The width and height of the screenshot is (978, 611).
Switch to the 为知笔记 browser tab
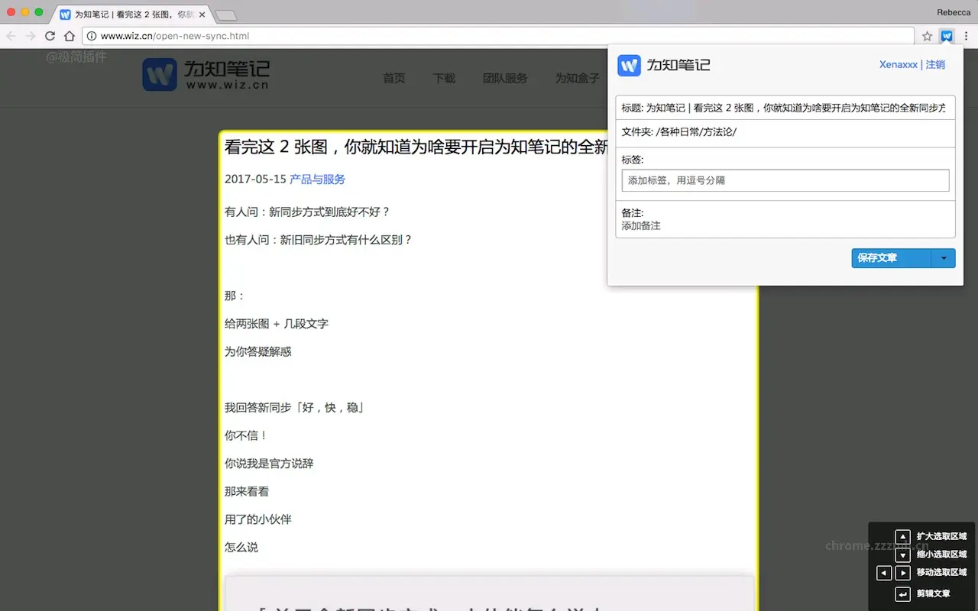click(122, 13)
